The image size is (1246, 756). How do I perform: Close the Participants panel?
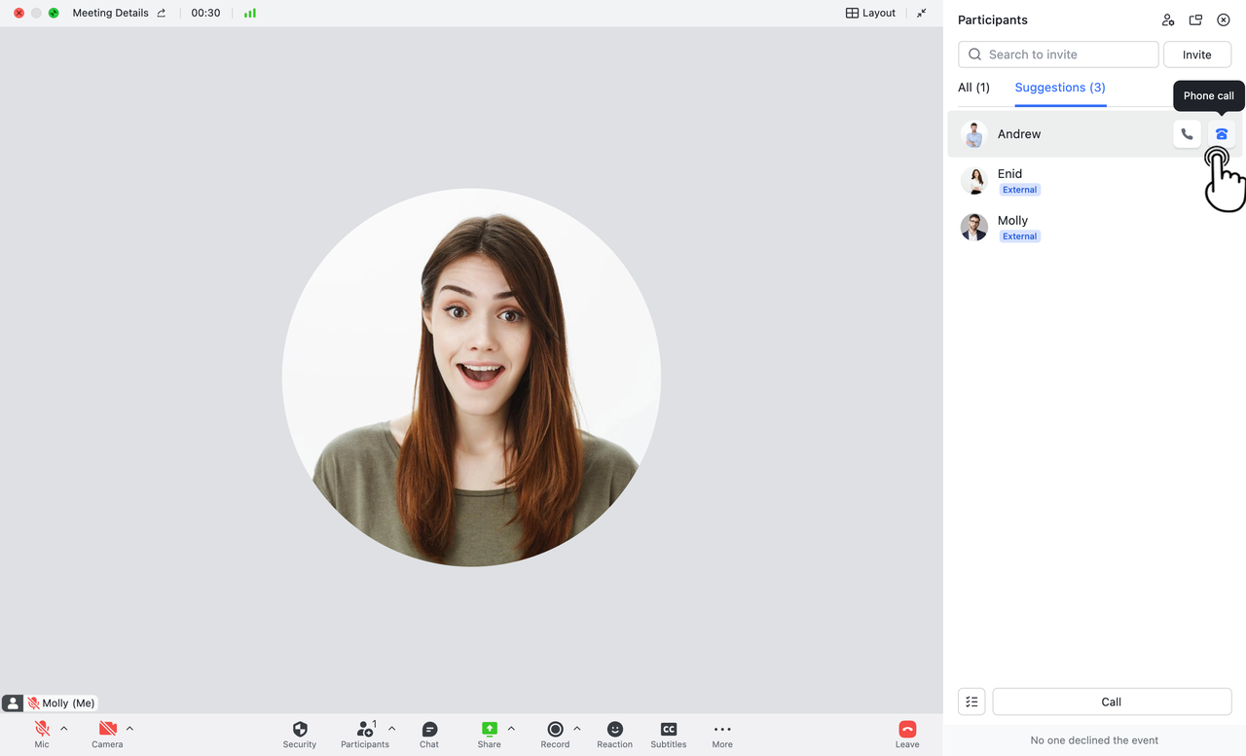point(1224,19)
